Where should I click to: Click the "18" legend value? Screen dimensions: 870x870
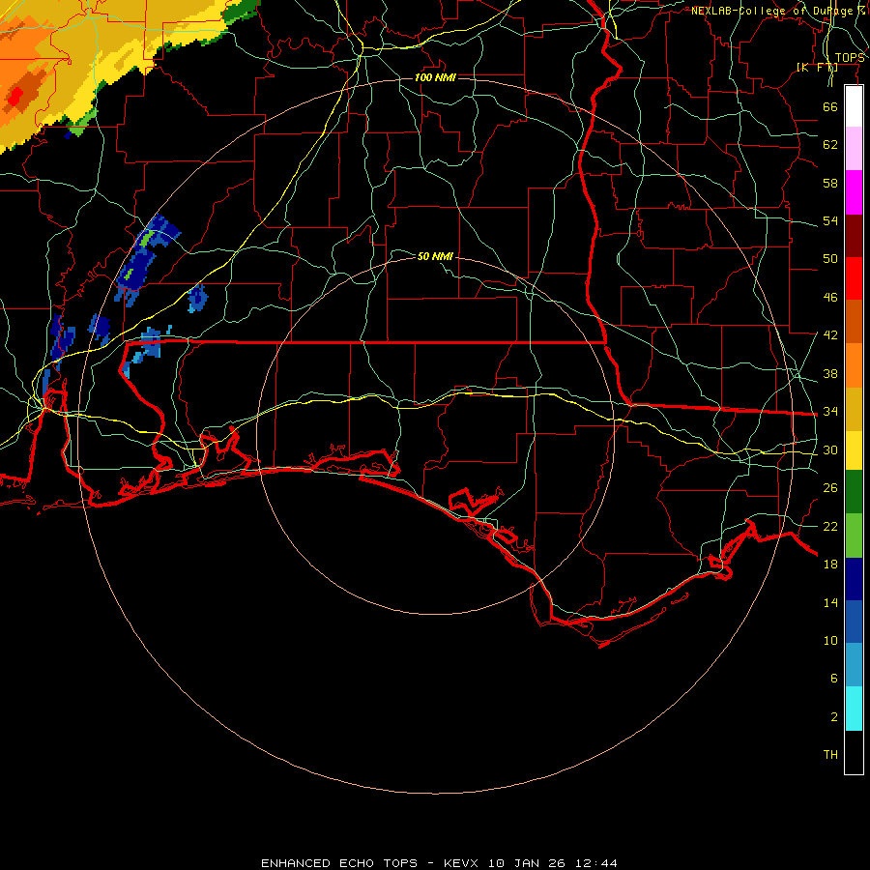830,565
